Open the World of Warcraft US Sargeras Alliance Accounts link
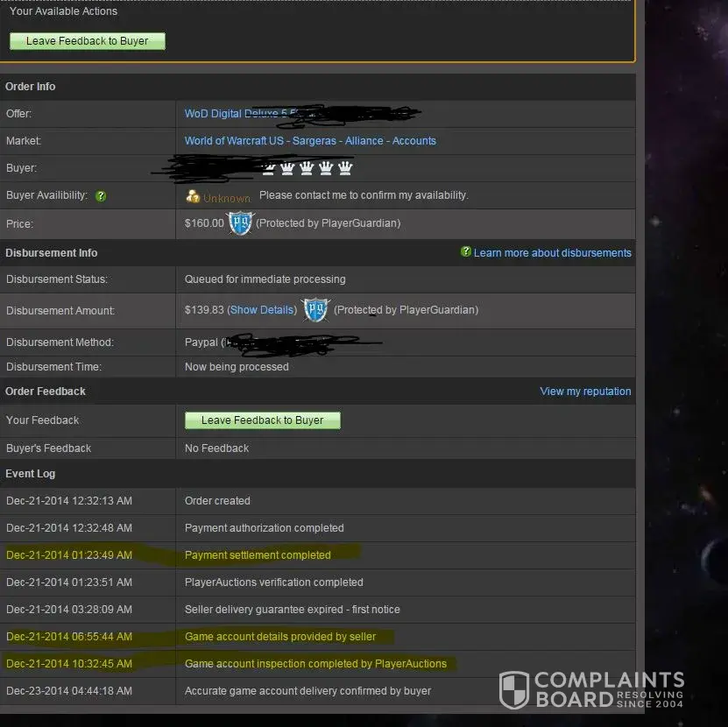Screen dimensions: 728x727 coord(310,141)
